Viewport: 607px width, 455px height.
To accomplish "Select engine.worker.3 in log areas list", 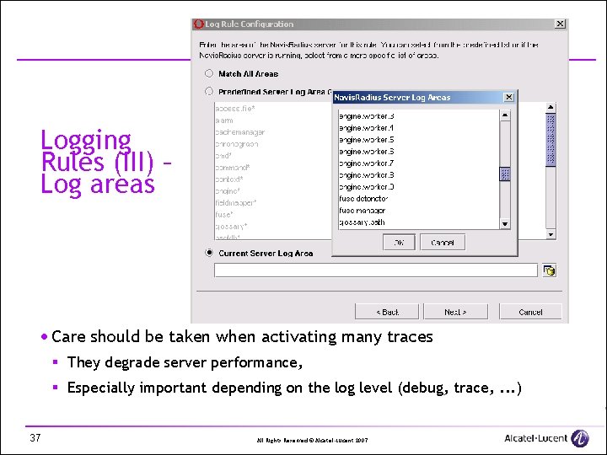I will click(367, 116).
